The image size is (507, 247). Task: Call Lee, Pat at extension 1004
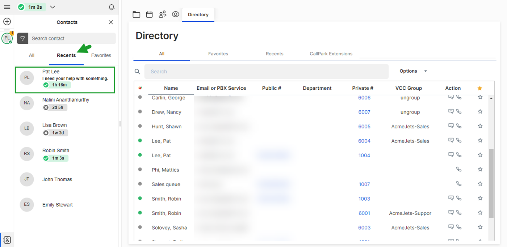pos(459,155)
